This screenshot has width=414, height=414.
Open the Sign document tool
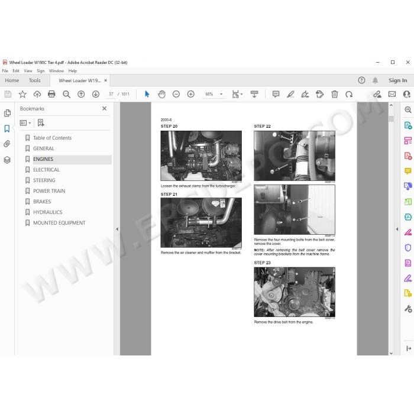coord(305,94)
